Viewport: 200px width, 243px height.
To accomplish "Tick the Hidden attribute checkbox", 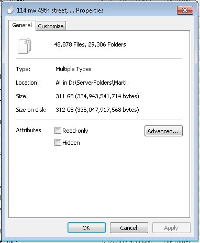I will coord(58,143).
